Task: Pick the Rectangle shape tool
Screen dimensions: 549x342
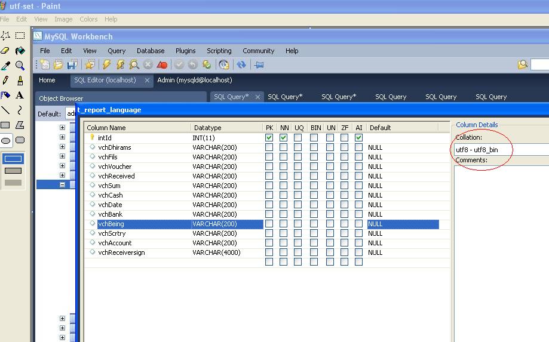Action: (5, 125)
